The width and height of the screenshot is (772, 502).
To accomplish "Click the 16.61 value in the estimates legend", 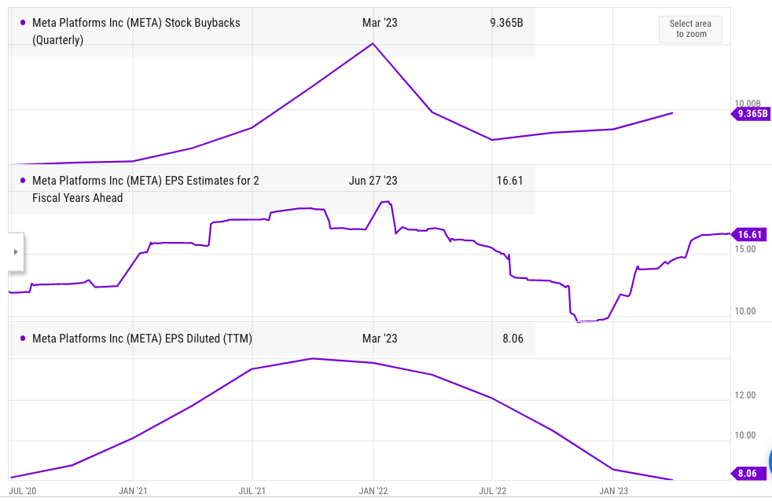I will coord(509,181).
